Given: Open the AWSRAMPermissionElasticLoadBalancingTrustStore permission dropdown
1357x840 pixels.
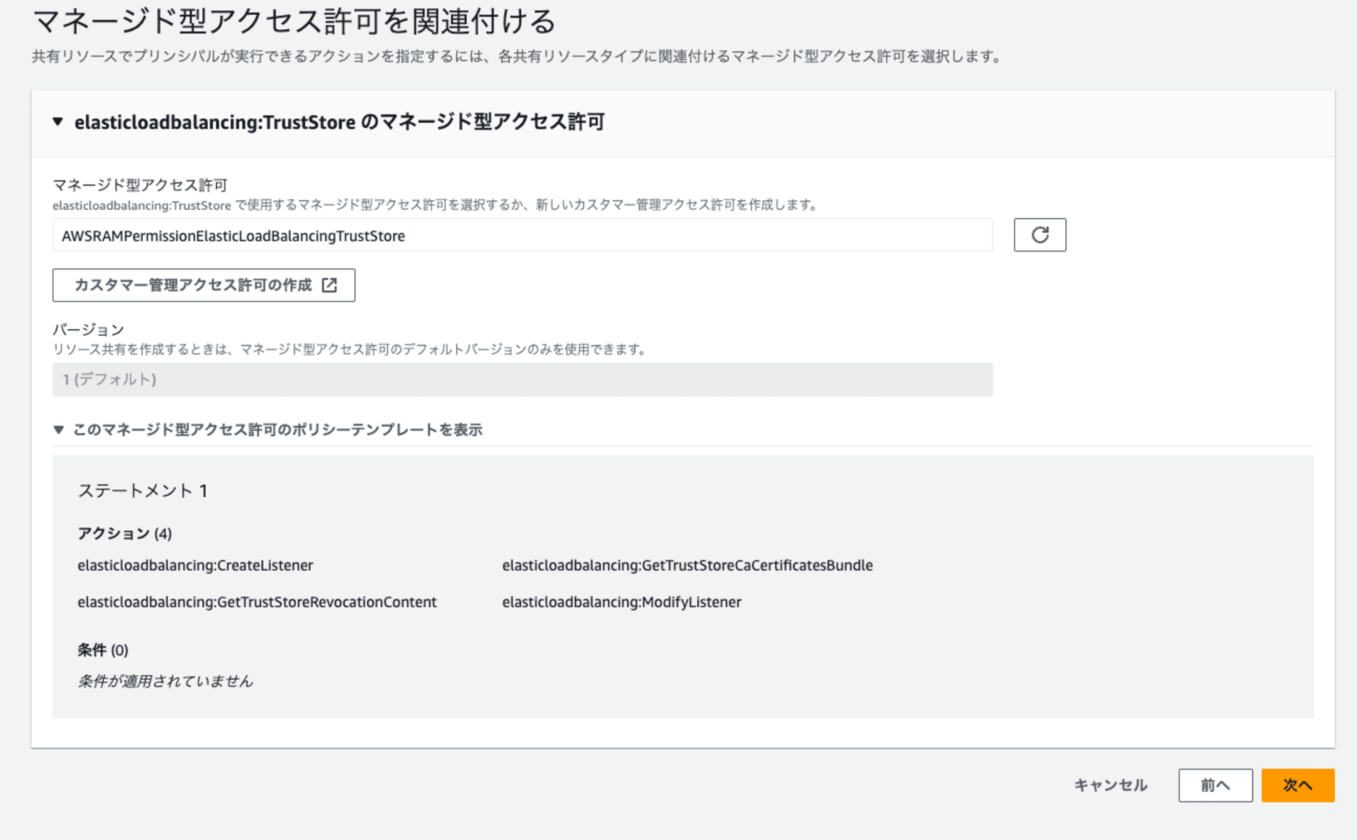Looking at the screenshot, I should click(522, 235).
